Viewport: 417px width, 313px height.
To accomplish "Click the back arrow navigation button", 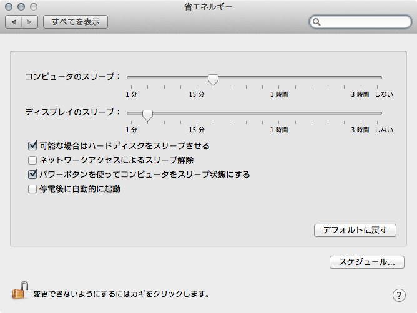I will point(14,22).
